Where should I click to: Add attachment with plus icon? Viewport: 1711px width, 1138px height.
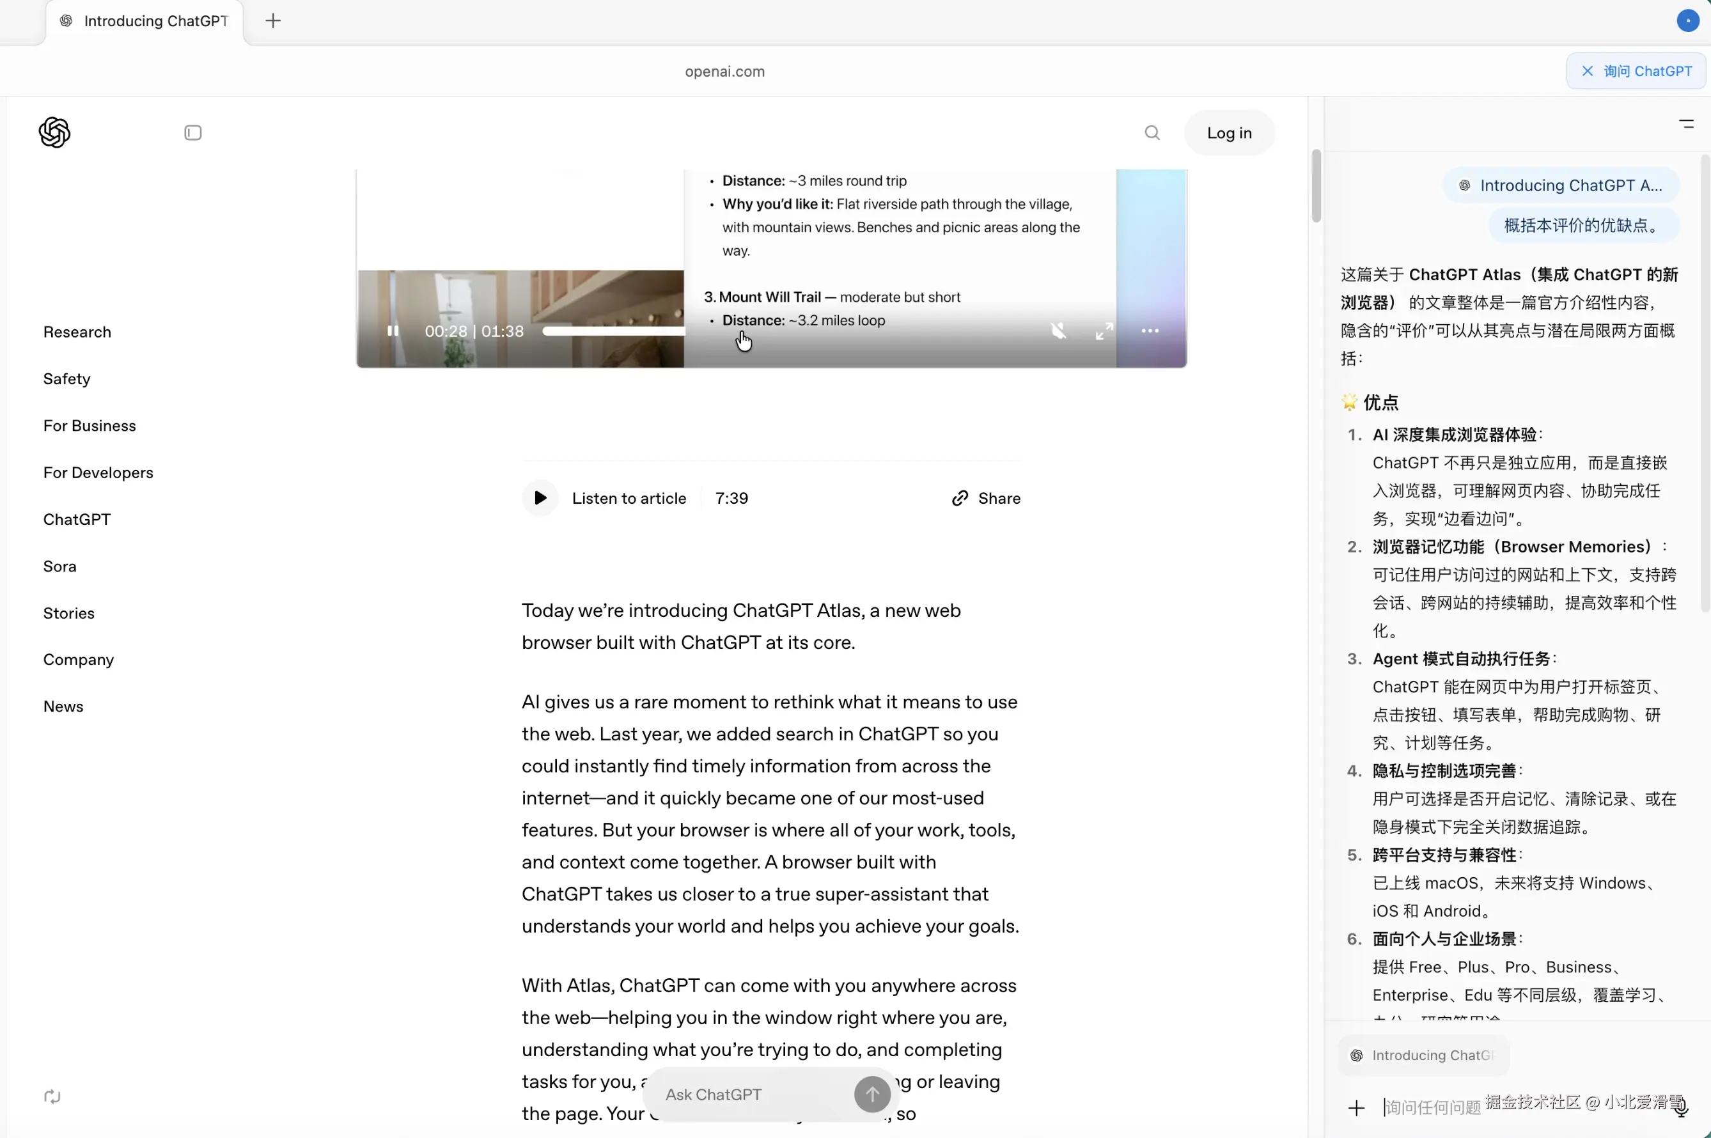coord(1356,1107)
